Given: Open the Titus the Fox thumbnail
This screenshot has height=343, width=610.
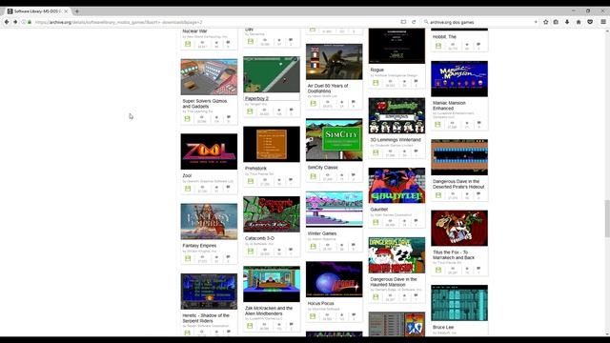Looking at the screenshot, I should point(459,229).
